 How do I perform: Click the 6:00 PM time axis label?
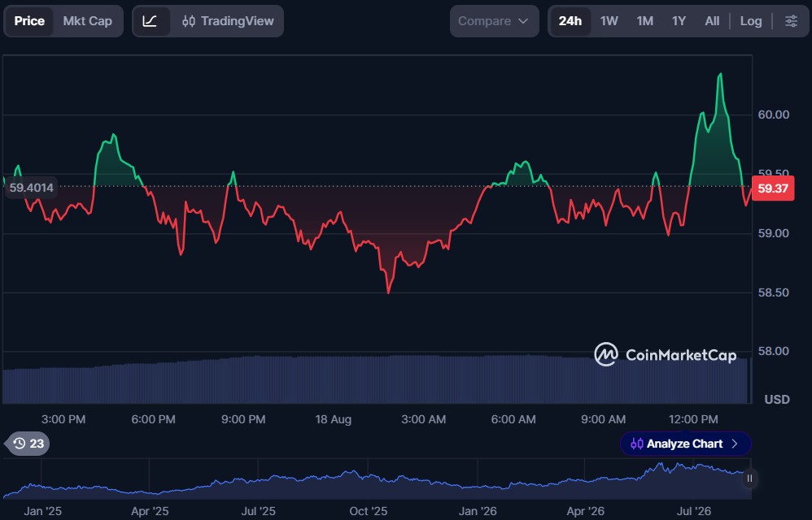point(153,419)
